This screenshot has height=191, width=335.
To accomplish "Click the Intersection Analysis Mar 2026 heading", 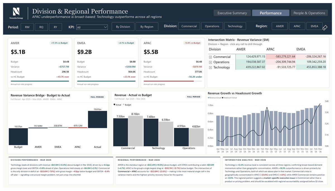I will [243, 160].
